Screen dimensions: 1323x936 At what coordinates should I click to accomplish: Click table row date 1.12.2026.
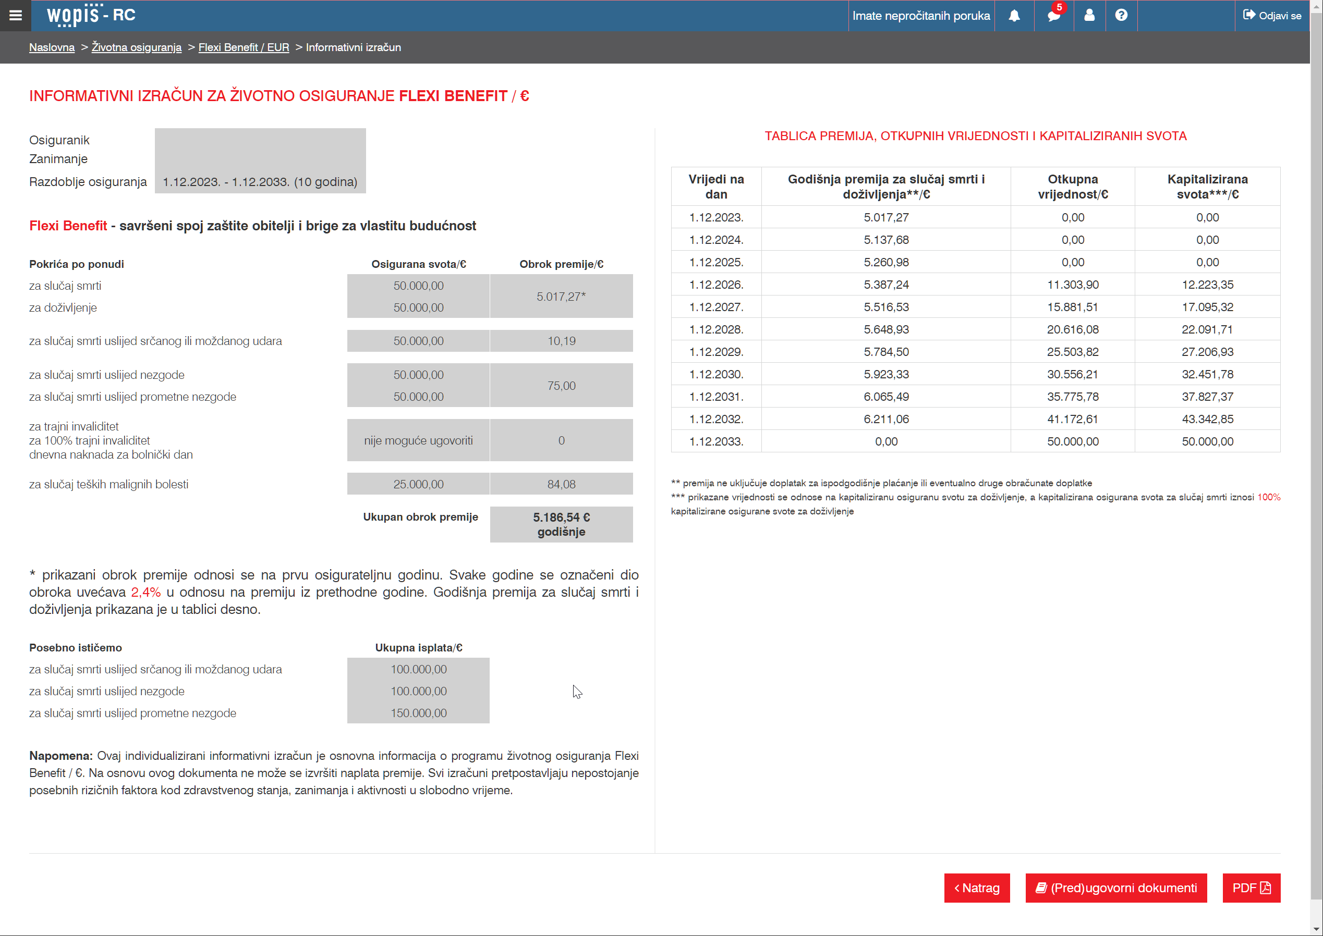715,285
